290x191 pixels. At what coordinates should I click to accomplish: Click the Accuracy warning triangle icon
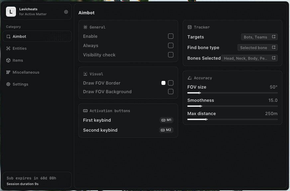(190, 78)
